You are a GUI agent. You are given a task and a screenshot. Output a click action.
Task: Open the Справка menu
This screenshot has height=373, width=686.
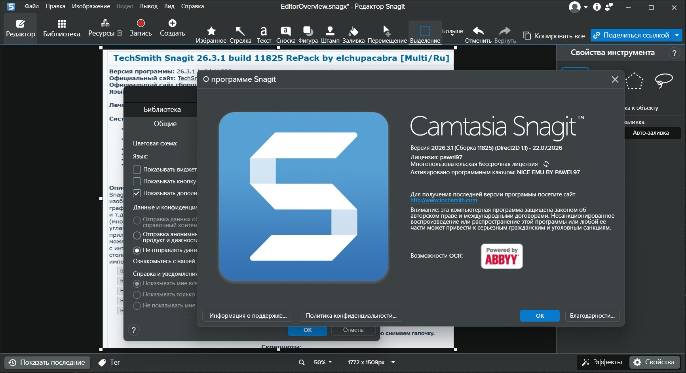[192, 6]
